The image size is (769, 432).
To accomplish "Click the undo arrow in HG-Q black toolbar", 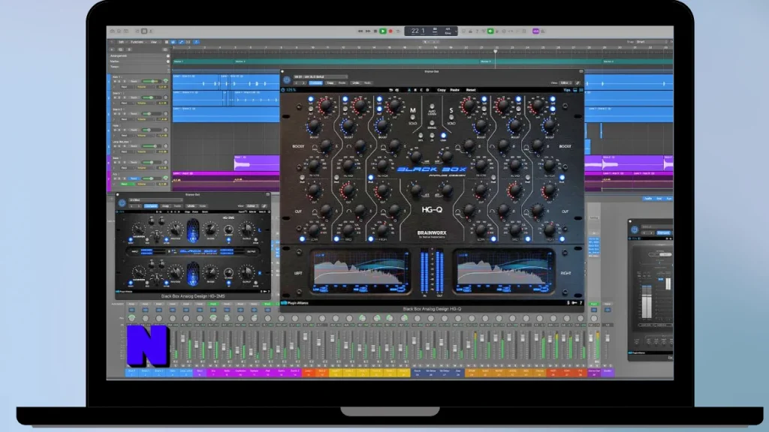I will tap(391, 90).
